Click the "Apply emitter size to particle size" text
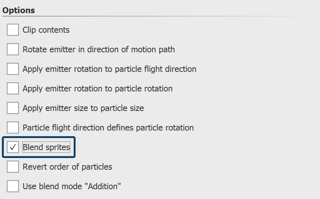 [83, 108]
